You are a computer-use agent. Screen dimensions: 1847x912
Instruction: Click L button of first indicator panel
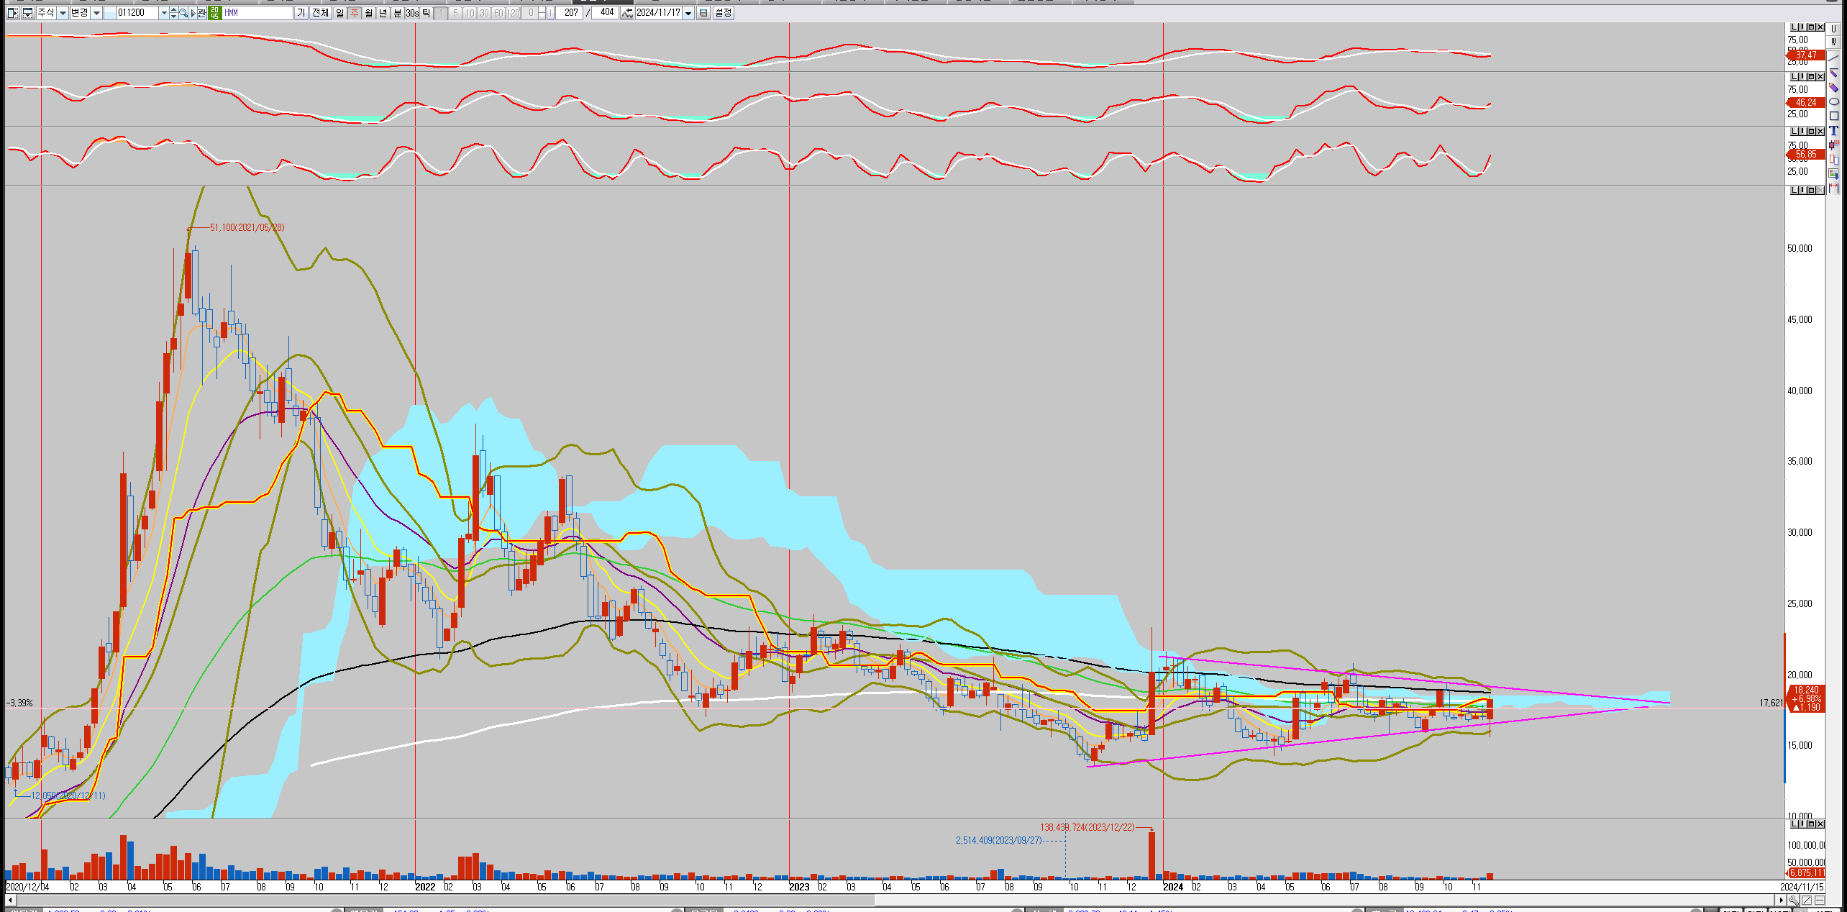tap(1794, 27)
